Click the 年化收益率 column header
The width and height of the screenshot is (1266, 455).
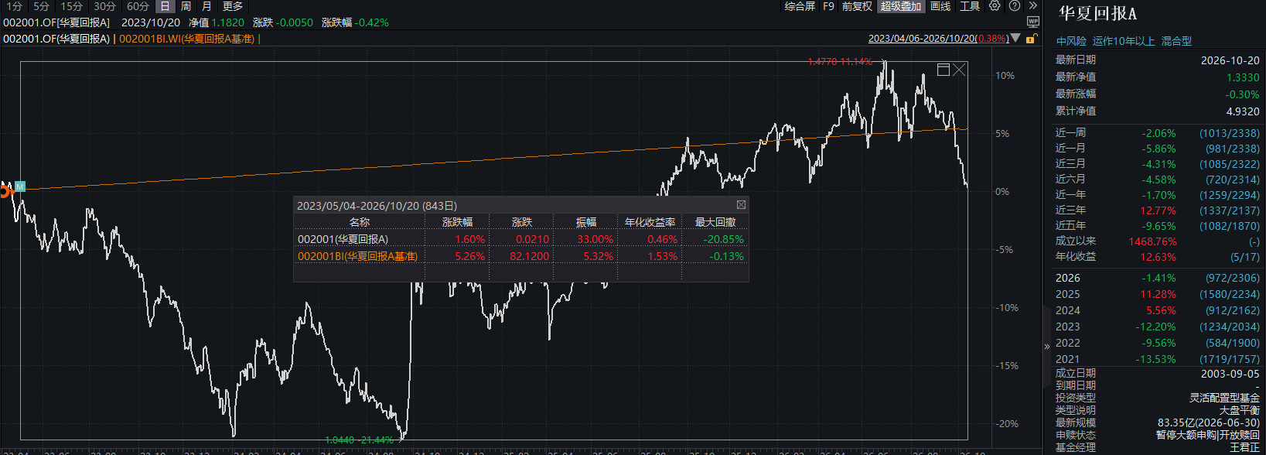click(x=650, y=222)
